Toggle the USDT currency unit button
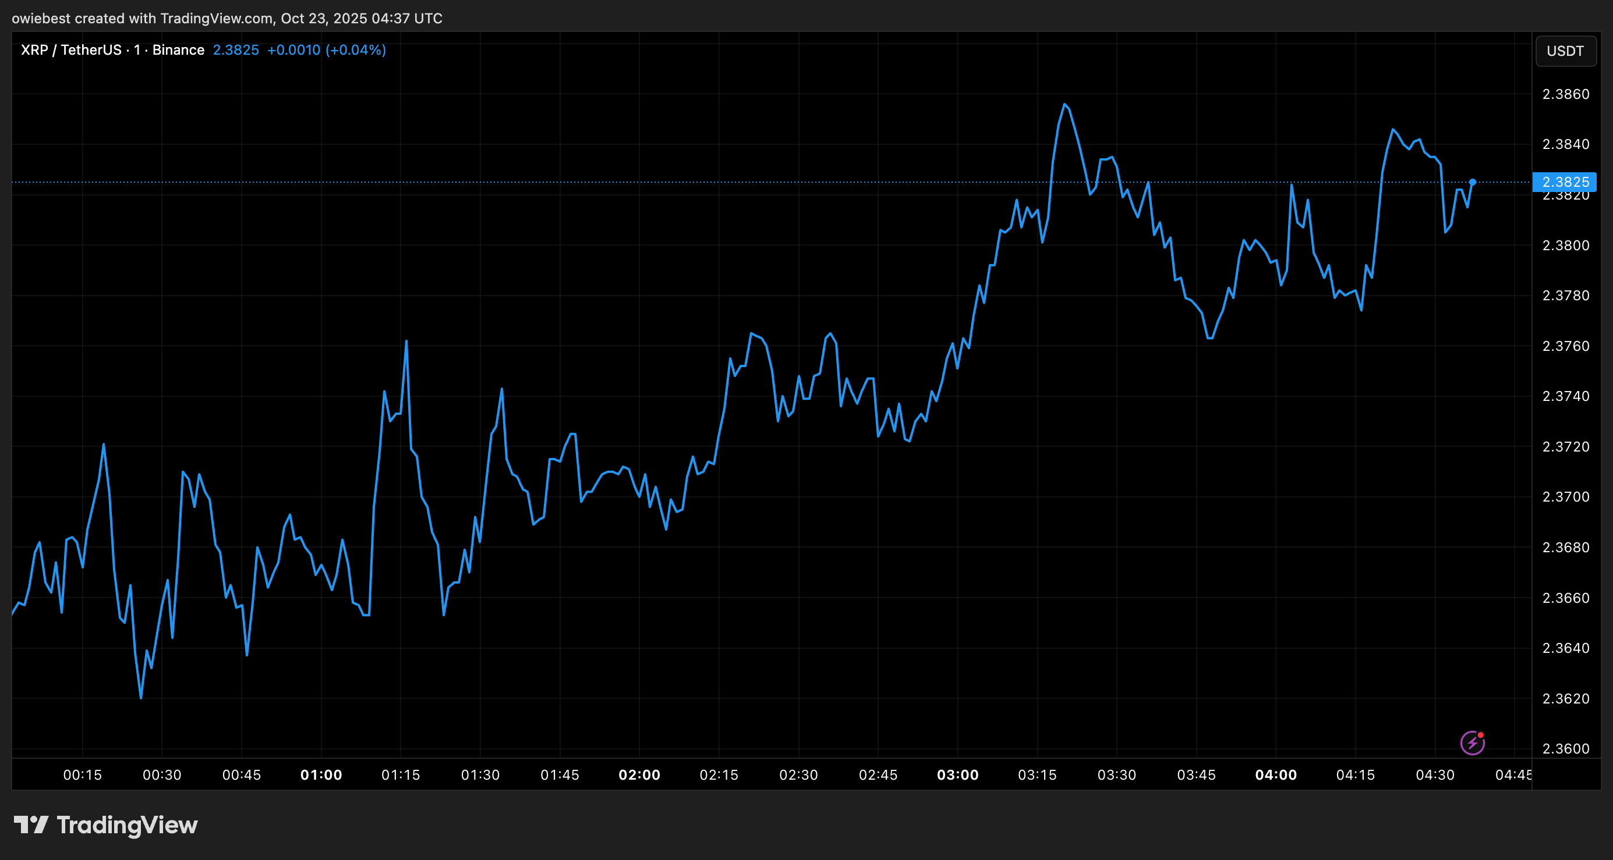Image resolution: width=1613 pixels, height=860 pixels. (1565, 51)
